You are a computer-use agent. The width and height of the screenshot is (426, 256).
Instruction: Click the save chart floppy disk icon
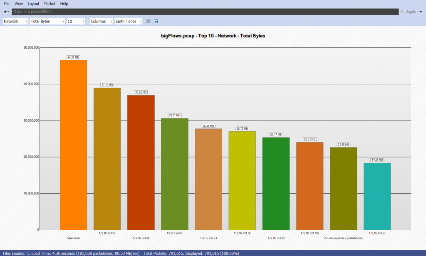(156, 21)
